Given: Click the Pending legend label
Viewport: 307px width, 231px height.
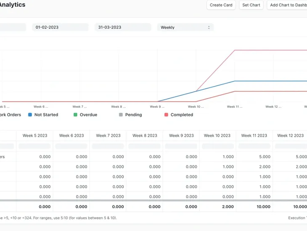Looking at the screenshot, I should click(134, 115).
